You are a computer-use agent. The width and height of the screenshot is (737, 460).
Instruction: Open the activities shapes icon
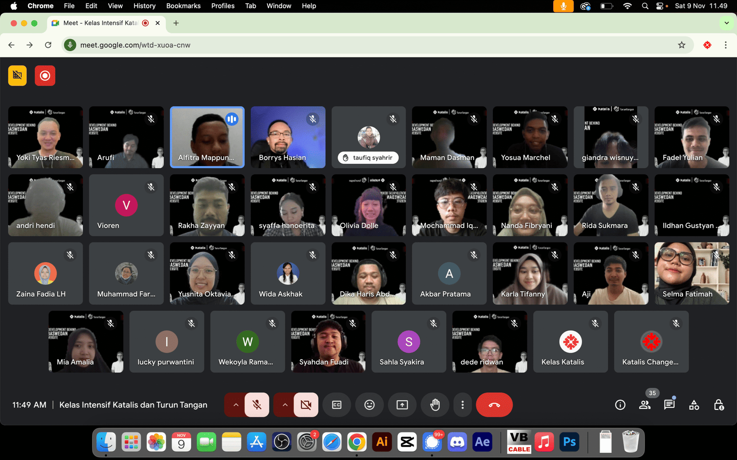pos(694,405)
